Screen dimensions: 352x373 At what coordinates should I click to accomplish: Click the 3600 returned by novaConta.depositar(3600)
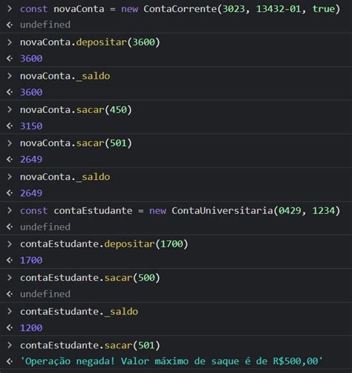(31, 59)
